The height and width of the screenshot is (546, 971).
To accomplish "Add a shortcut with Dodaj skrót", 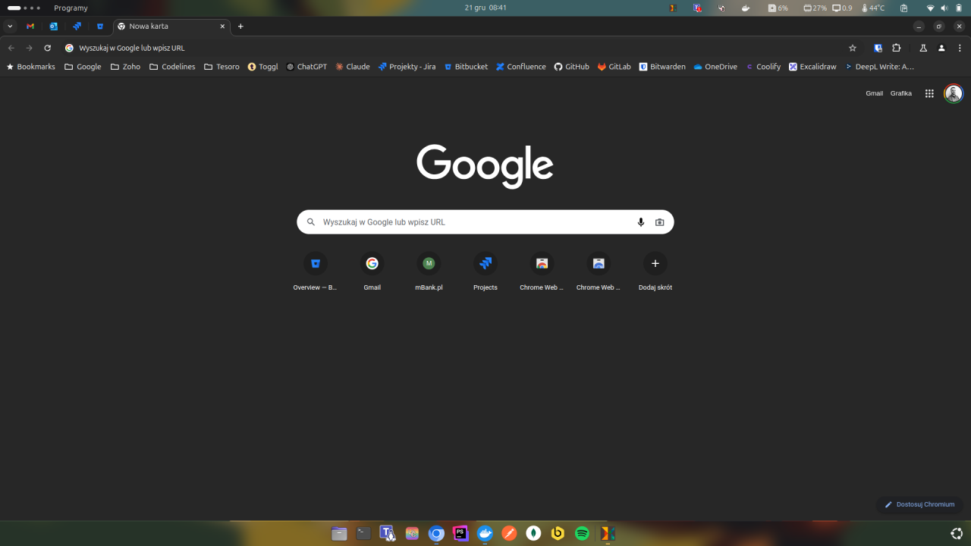I will pos(655,264).
